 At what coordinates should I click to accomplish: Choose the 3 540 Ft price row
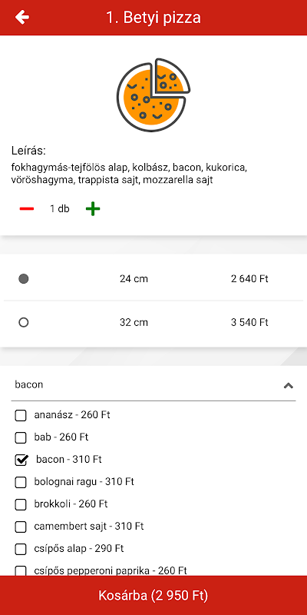click(x=153, y=322)
